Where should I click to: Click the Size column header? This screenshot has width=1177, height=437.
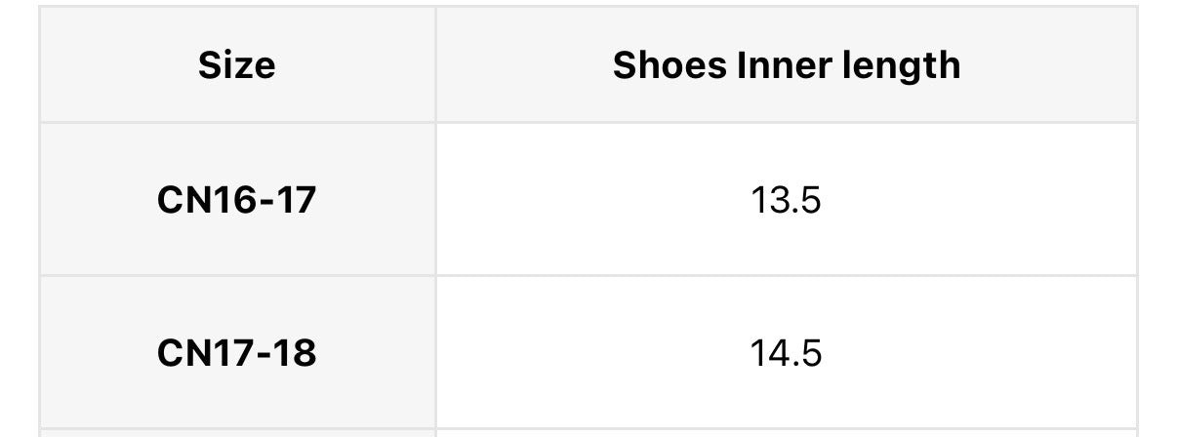click(x=236, y=65)
